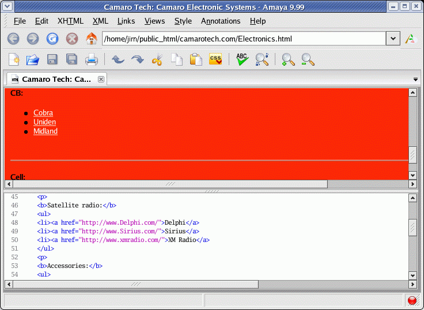Zoom in with magnifier plus
424x310 pixels.
pos(288,59)
